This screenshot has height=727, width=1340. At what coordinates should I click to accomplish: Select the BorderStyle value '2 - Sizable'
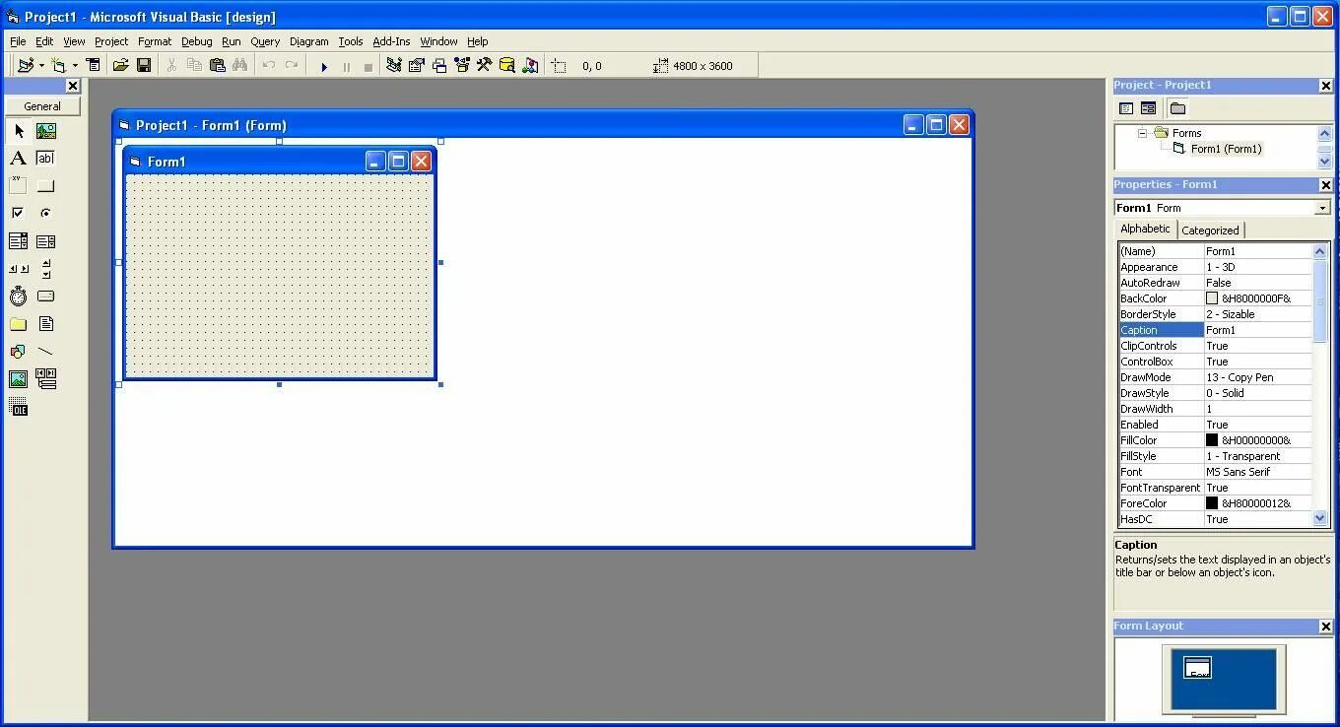(1258, 314)
